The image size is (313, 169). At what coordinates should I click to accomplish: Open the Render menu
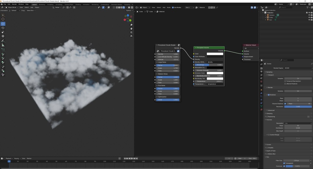pyautogui.click(x=14, y=4)
